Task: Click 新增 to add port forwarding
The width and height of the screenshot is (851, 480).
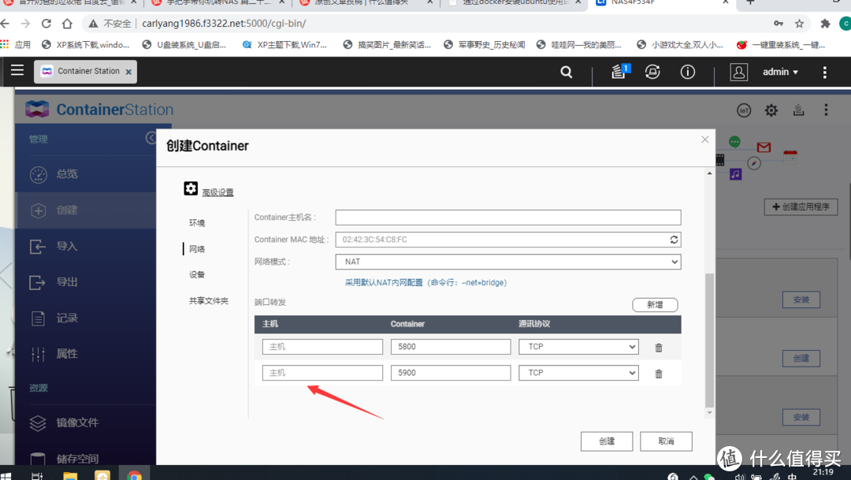Action: [x=655, y=304]
